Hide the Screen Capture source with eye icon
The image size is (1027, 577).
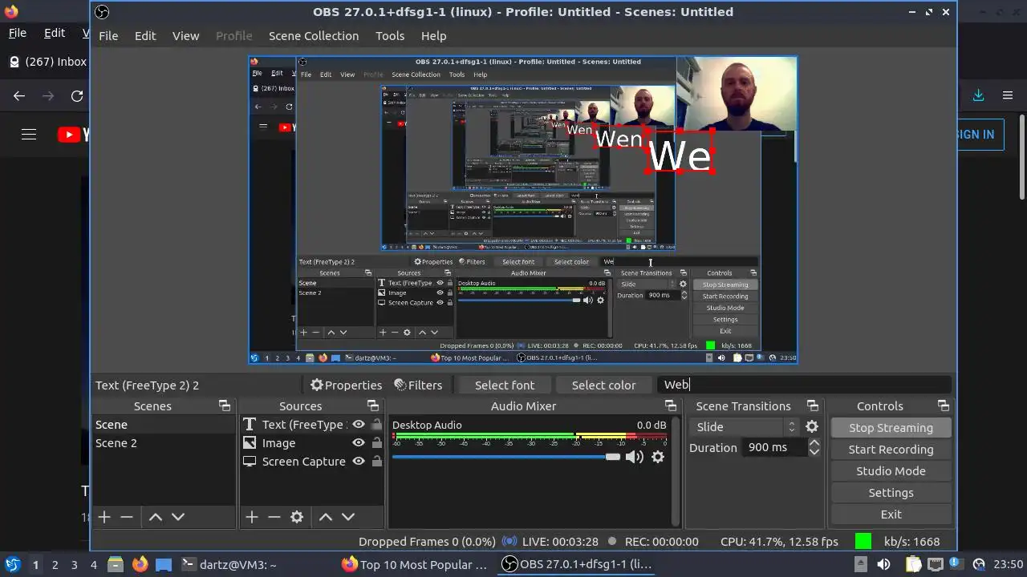coord(359,462)
